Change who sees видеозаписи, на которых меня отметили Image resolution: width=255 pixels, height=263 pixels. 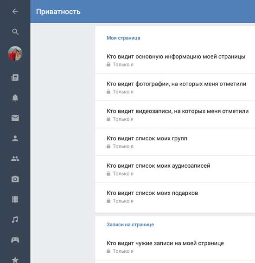175,115
